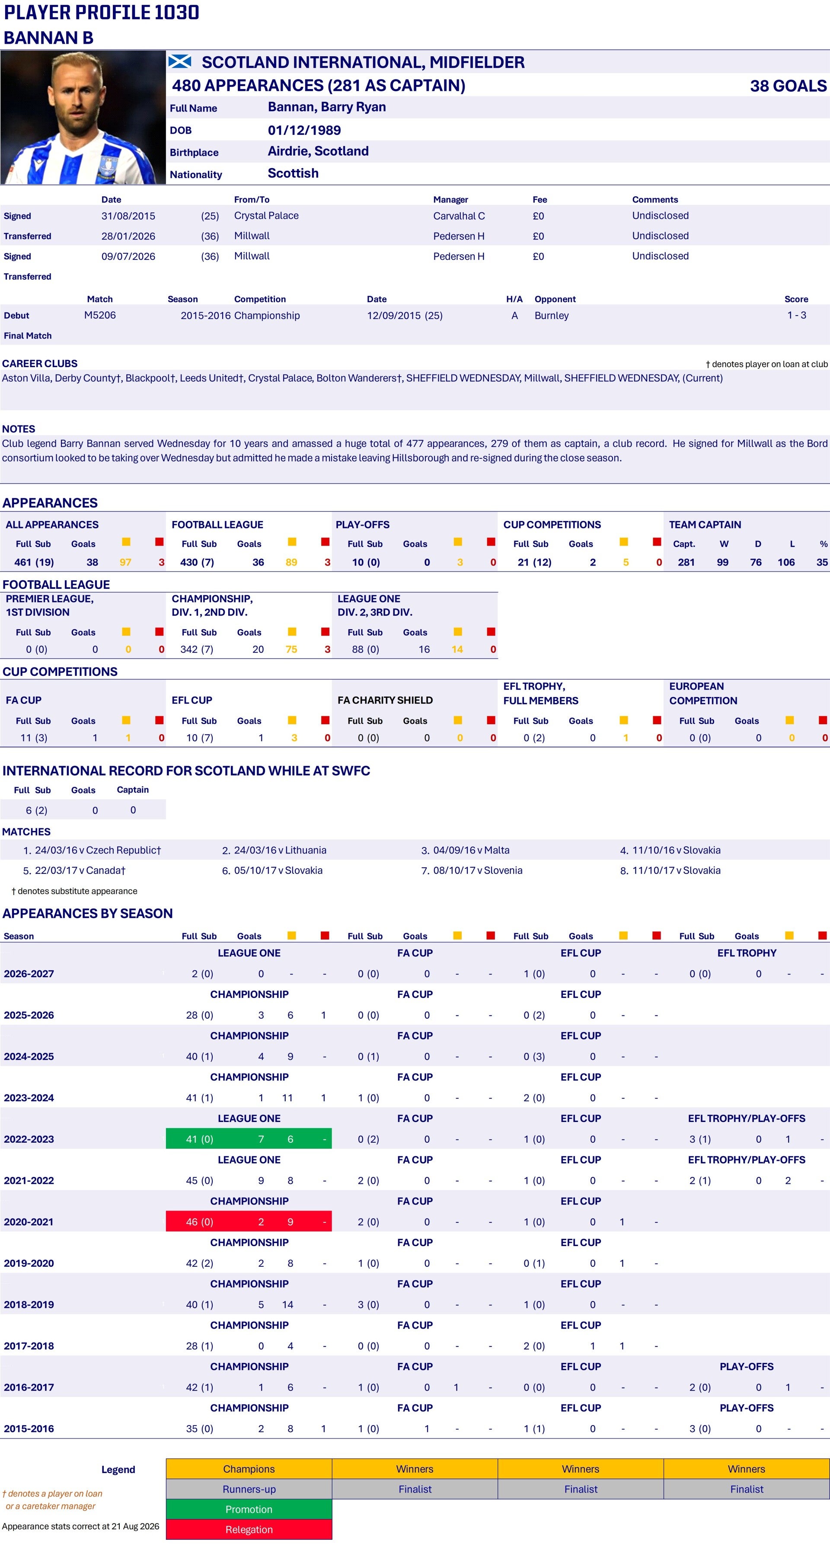830x1560 pixels.
Task: Select the re-signing date 09/07/2026
Action: pos(128,256)
